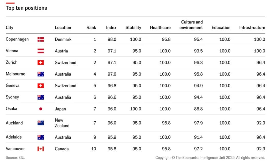Click the Index column header
This screenshot has height=167, width=277.
[x=111, y=27]
